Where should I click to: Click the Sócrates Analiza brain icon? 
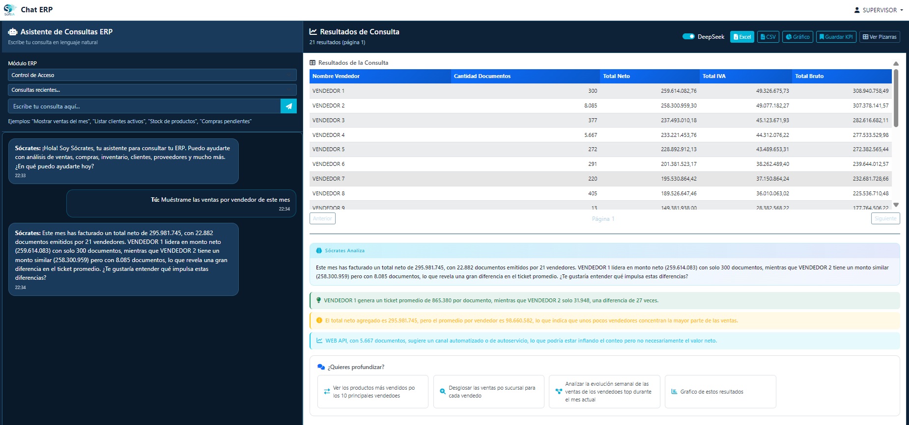(x=319, y=251)
